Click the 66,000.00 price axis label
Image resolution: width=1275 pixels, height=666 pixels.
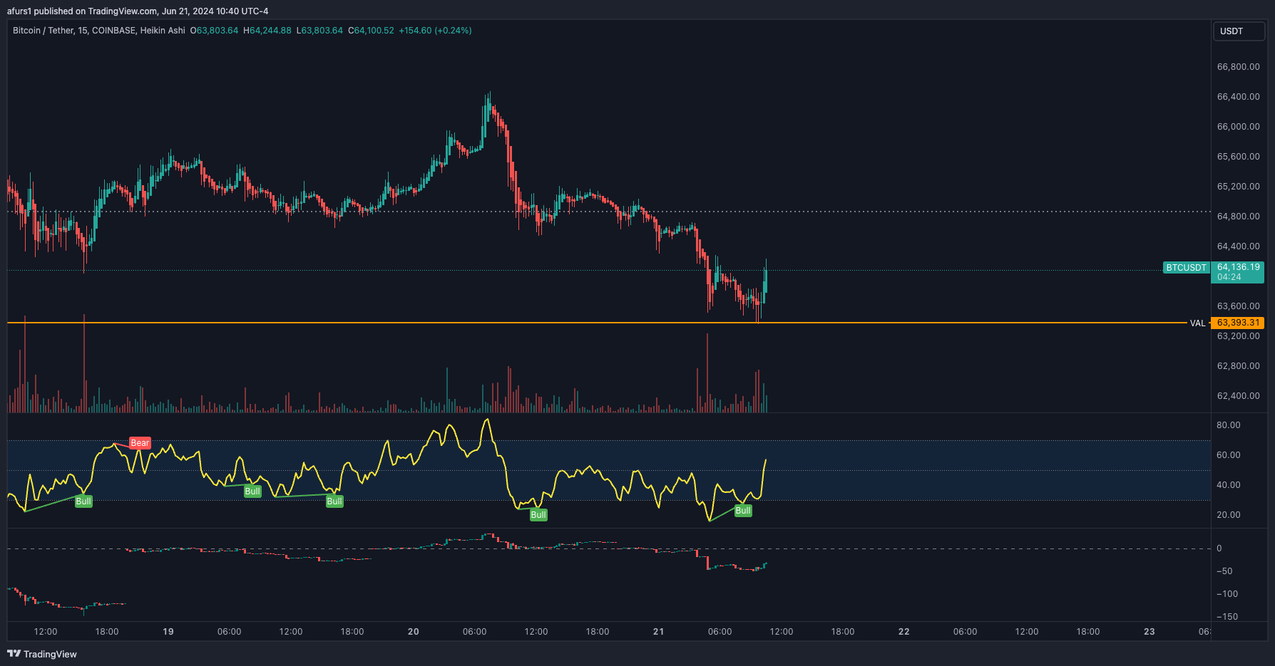point(1239,127)
